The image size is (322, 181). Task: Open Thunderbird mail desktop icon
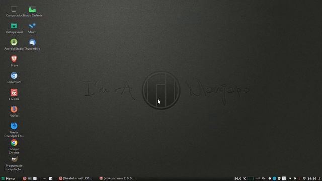[32, 42]
